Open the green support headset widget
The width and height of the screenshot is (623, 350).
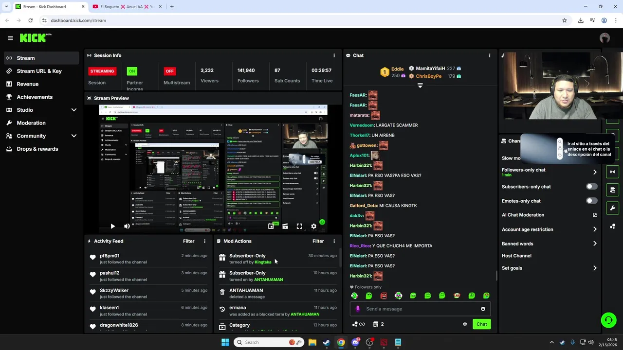[608, 320]
